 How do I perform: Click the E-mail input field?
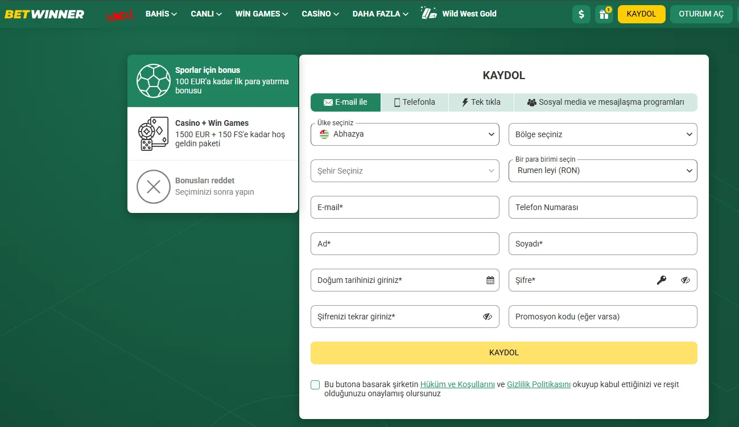[x=405, y=207]
